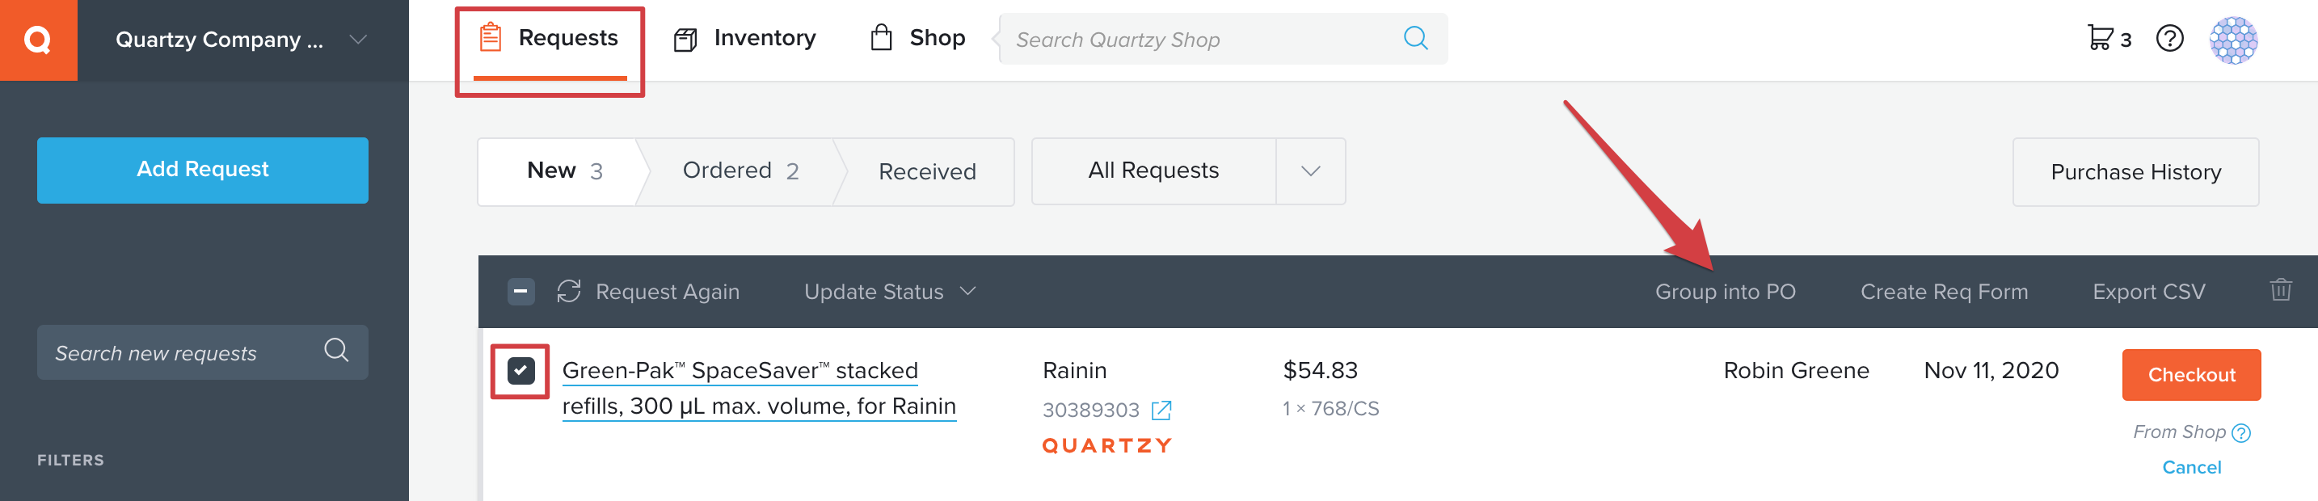The width and height of the screenshot is (2318, 501).
Task: Open the shopping cart icon
Action: coord(2101,38)
